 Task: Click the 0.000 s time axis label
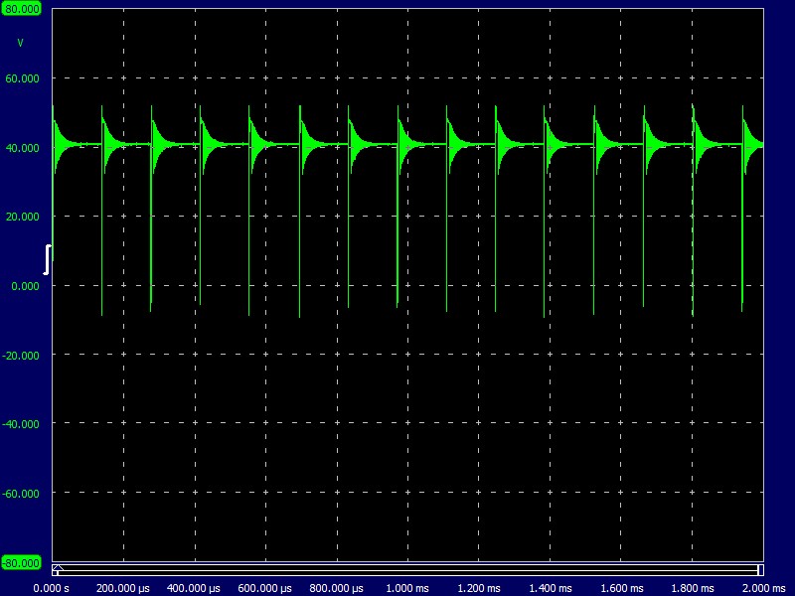pos(52,588)
